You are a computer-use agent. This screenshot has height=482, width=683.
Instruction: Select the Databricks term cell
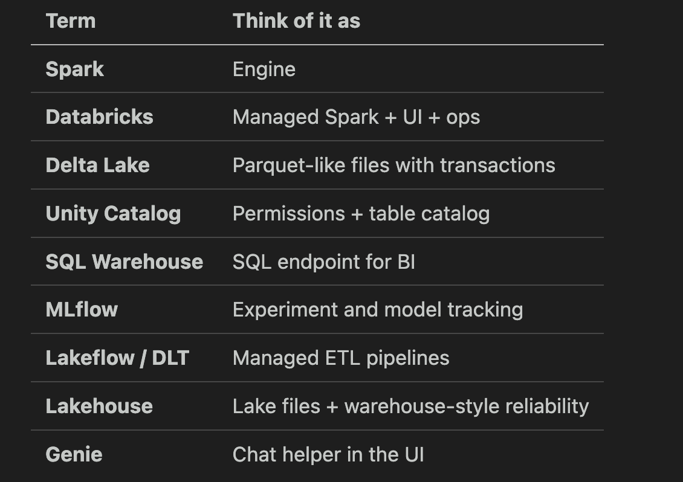click(x=99, y=117)
